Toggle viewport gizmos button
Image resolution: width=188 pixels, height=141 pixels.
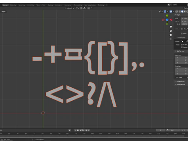coord(165,11)
